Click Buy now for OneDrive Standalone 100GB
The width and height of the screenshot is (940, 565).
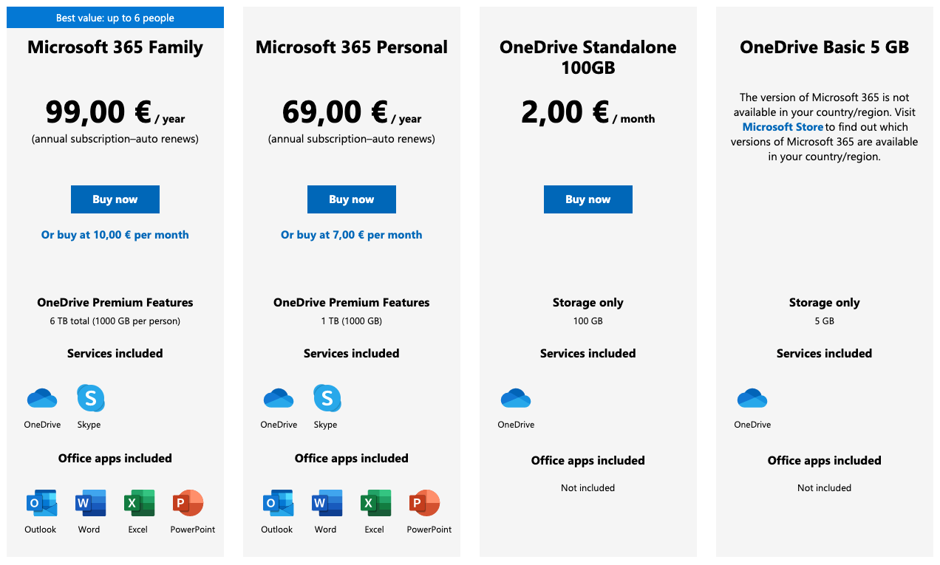tap(588, 199)
